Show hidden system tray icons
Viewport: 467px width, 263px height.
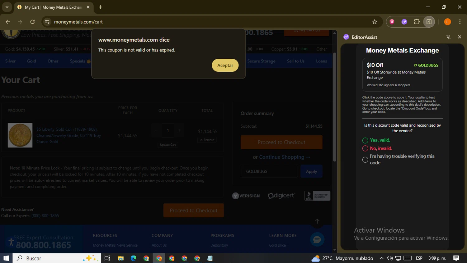point(381,258)
